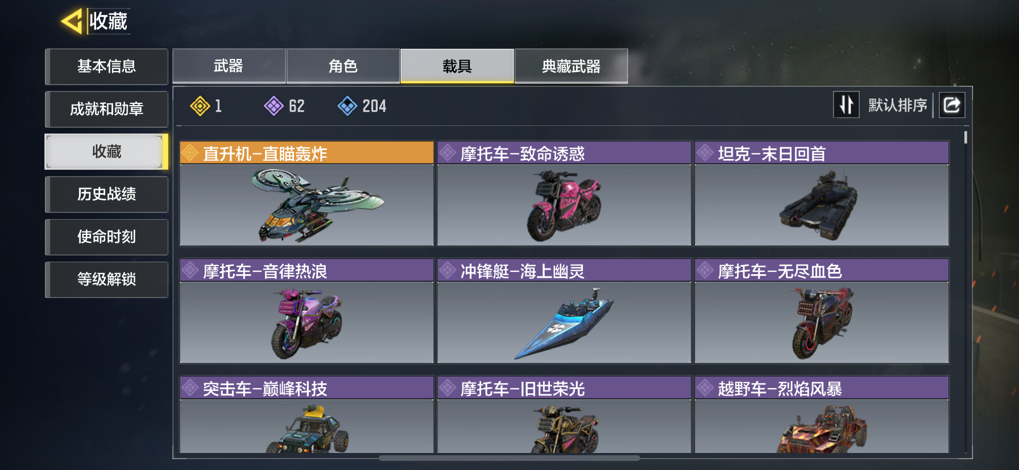
Task: Select the 坦克-末日回首 tank card
Action: click(822, 194)
